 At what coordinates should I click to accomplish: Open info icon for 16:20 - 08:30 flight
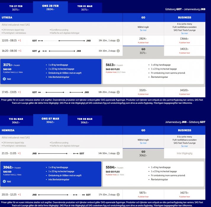pyautogui.click(x=118, y=51)
